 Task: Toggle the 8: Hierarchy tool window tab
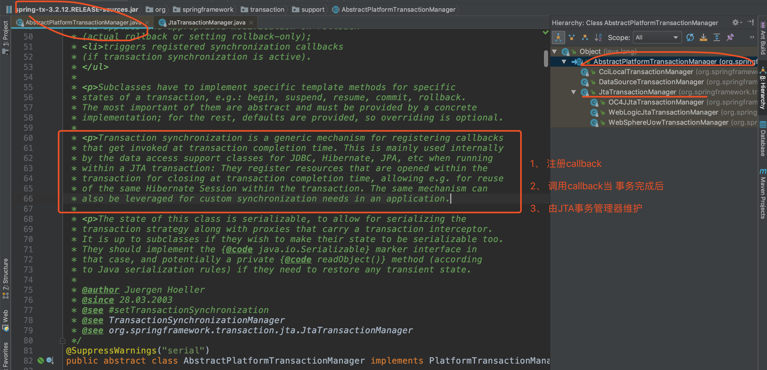(x=762, y=88)
